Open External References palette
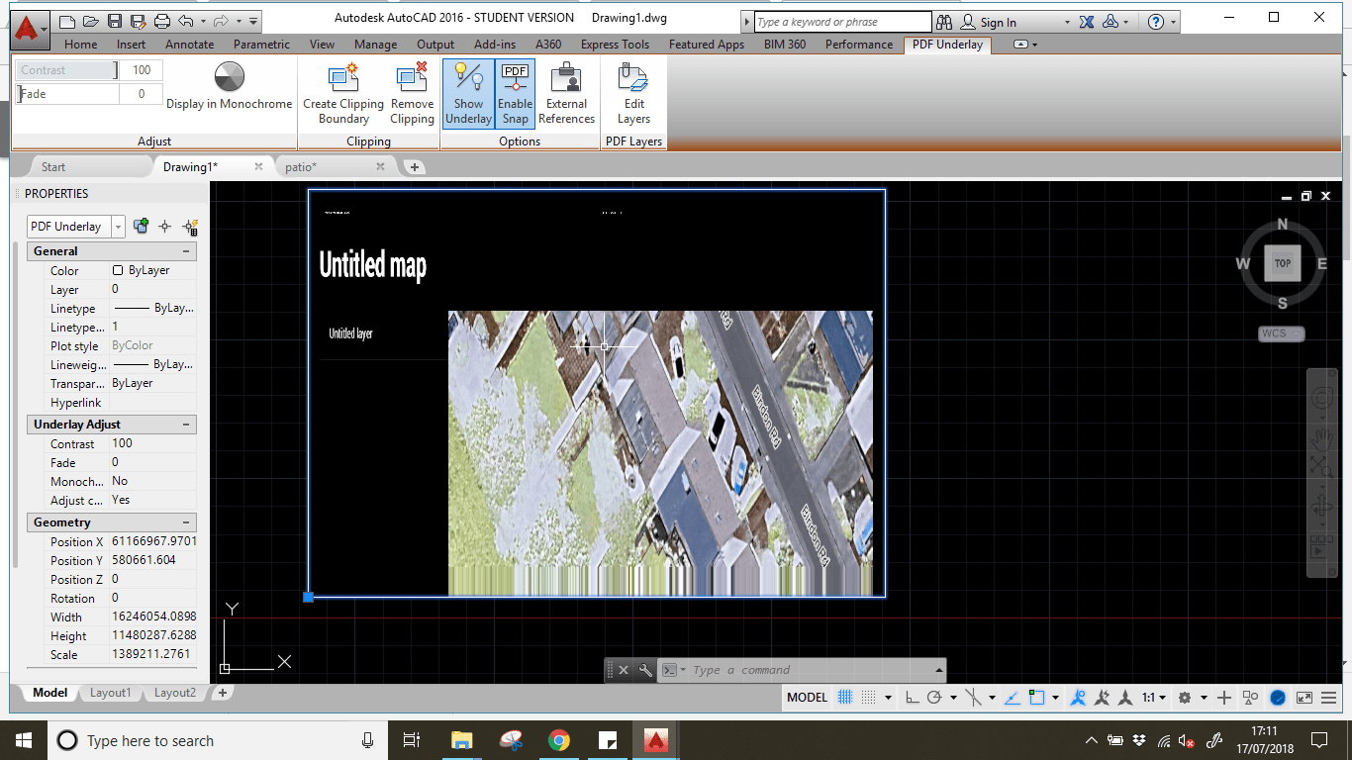 (566, 79)
